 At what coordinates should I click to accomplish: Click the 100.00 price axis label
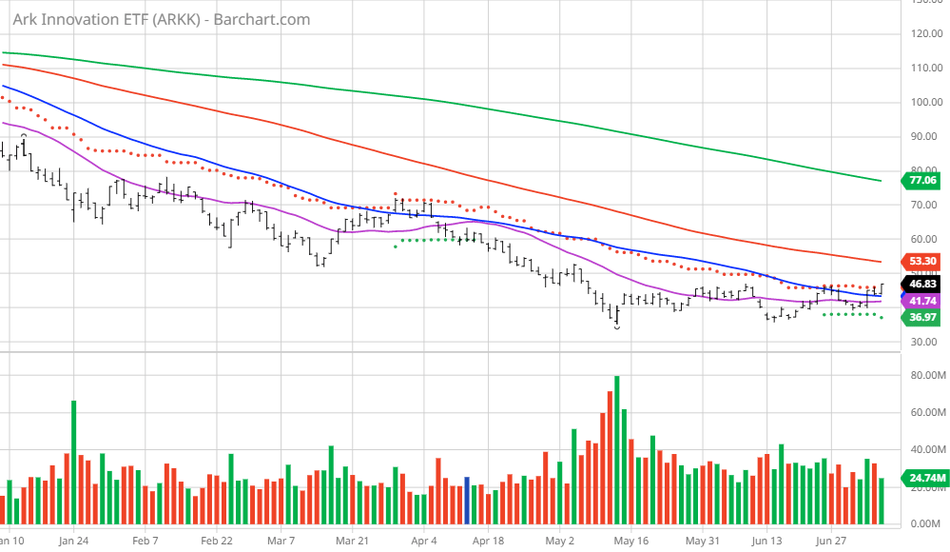[926, 102]
